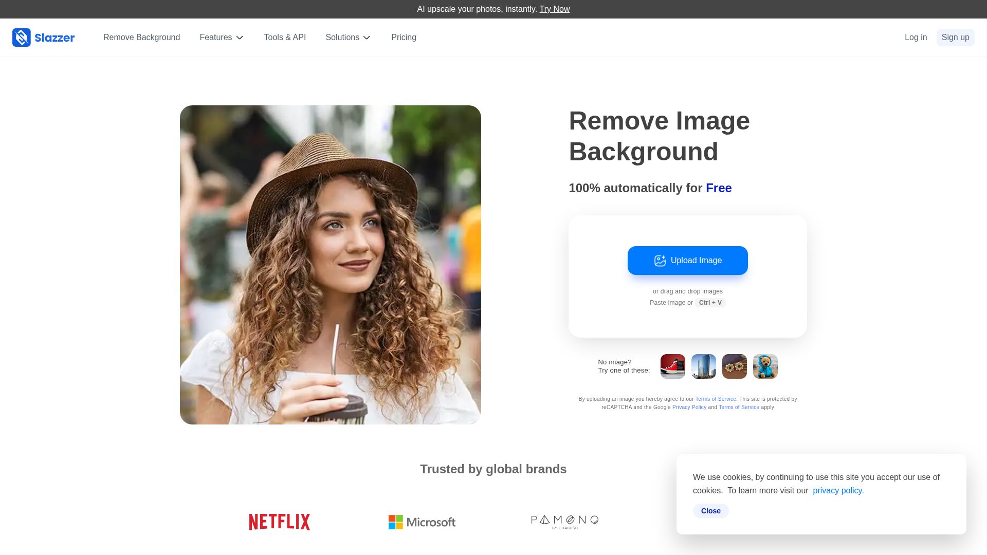Open the Pricing page
This screenshot has height=555, width=987.
tap(404, 38)
